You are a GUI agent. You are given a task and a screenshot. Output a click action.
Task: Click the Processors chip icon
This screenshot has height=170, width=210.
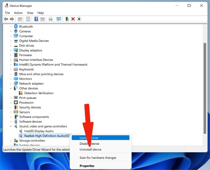tap(16, 102)
